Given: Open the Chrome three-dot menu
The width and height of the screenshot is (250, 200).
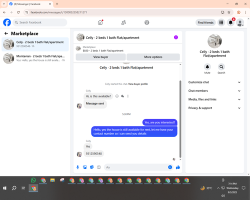Looking at the screenshot, I should pyautogui.click(x=245, y=12).
